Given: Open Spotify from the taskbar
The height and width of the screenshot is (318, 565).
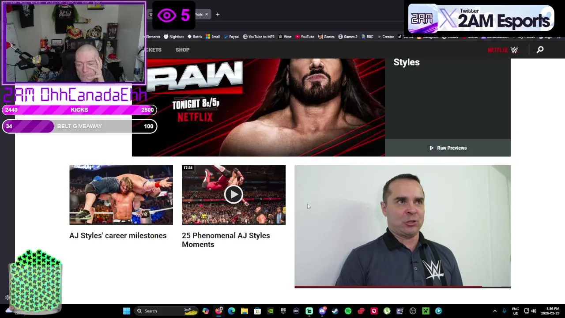Looking at the screenshot, I should [348, 311].
